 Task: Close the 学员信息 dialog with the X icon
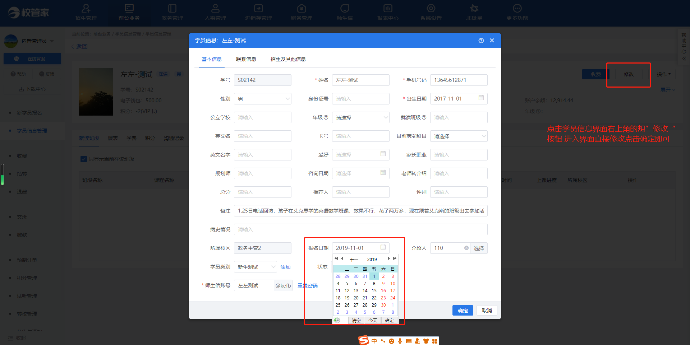tap(492, 41)
